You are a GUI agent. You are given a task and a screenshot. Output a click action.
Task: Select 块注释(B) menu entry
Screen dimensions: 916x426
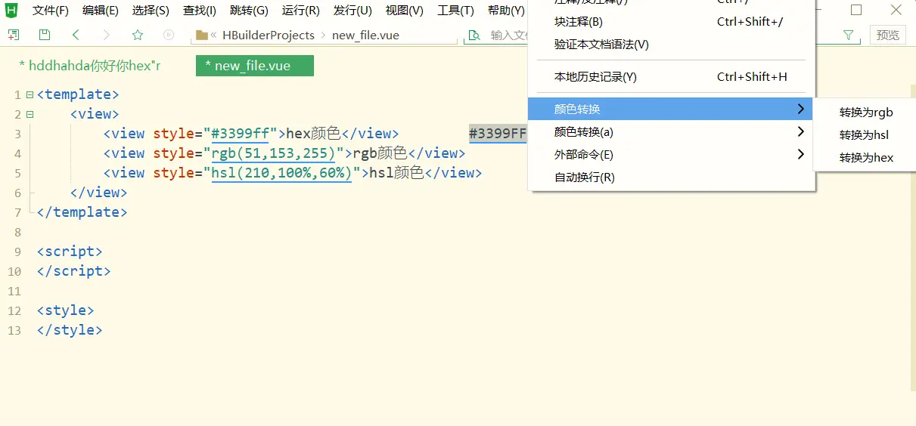point(672,22)
